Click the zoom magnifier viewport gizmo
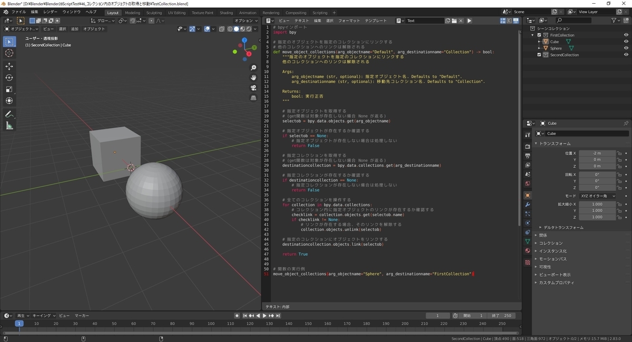The height and width of the screenshot is (342, 632). (x=253, y=68)
